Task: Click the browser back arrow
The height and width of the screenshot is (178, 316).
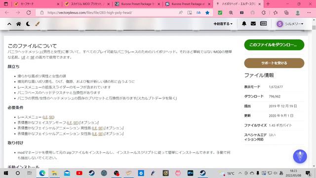Action: [7, 12]
